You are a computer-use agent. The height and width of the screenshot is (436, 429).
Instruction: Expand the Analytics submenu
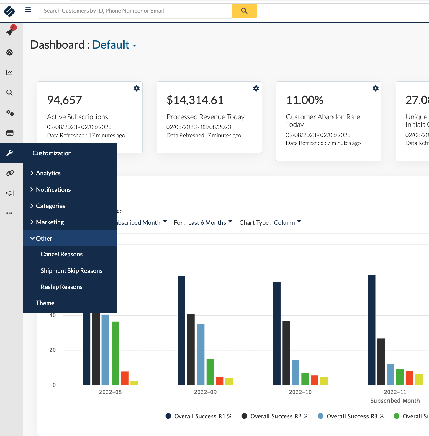[48, 173]
